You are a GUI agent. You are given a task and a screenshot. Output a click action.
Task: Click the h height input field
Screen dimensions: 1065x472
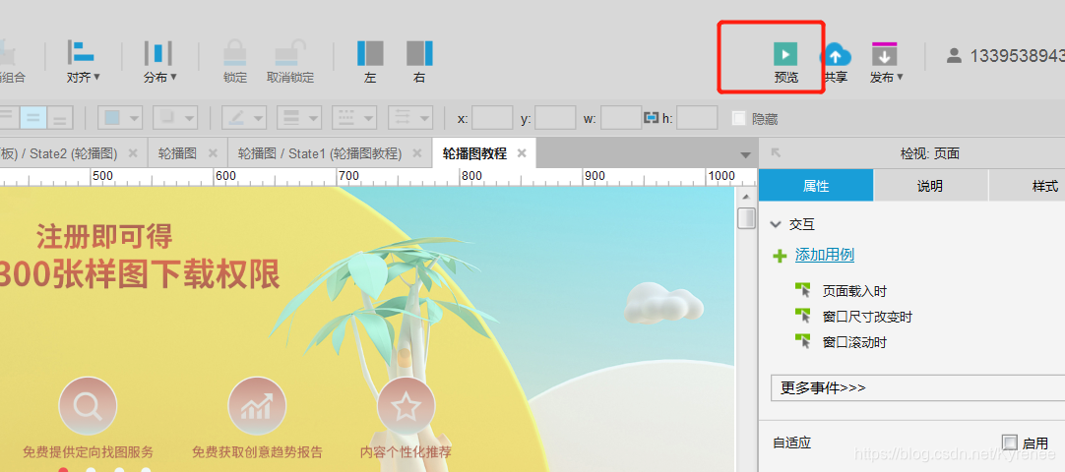tap(697, 118)
